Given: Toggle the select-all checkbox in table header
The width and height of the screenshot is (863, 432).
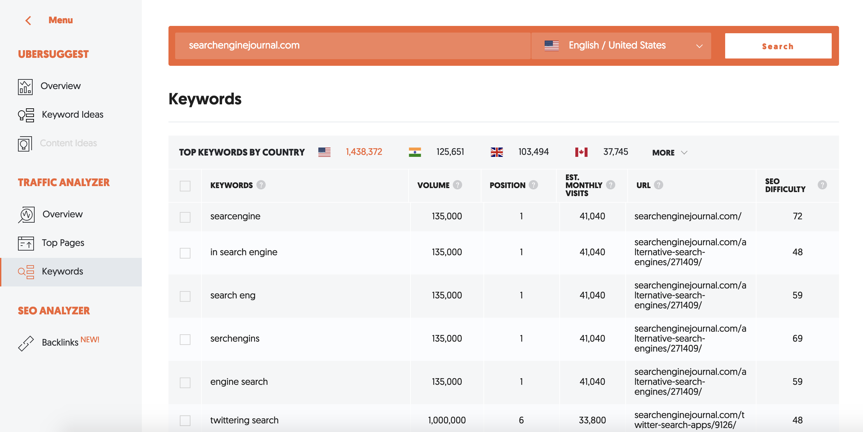Looking at the screenshot, I should (x=185, y=186).
